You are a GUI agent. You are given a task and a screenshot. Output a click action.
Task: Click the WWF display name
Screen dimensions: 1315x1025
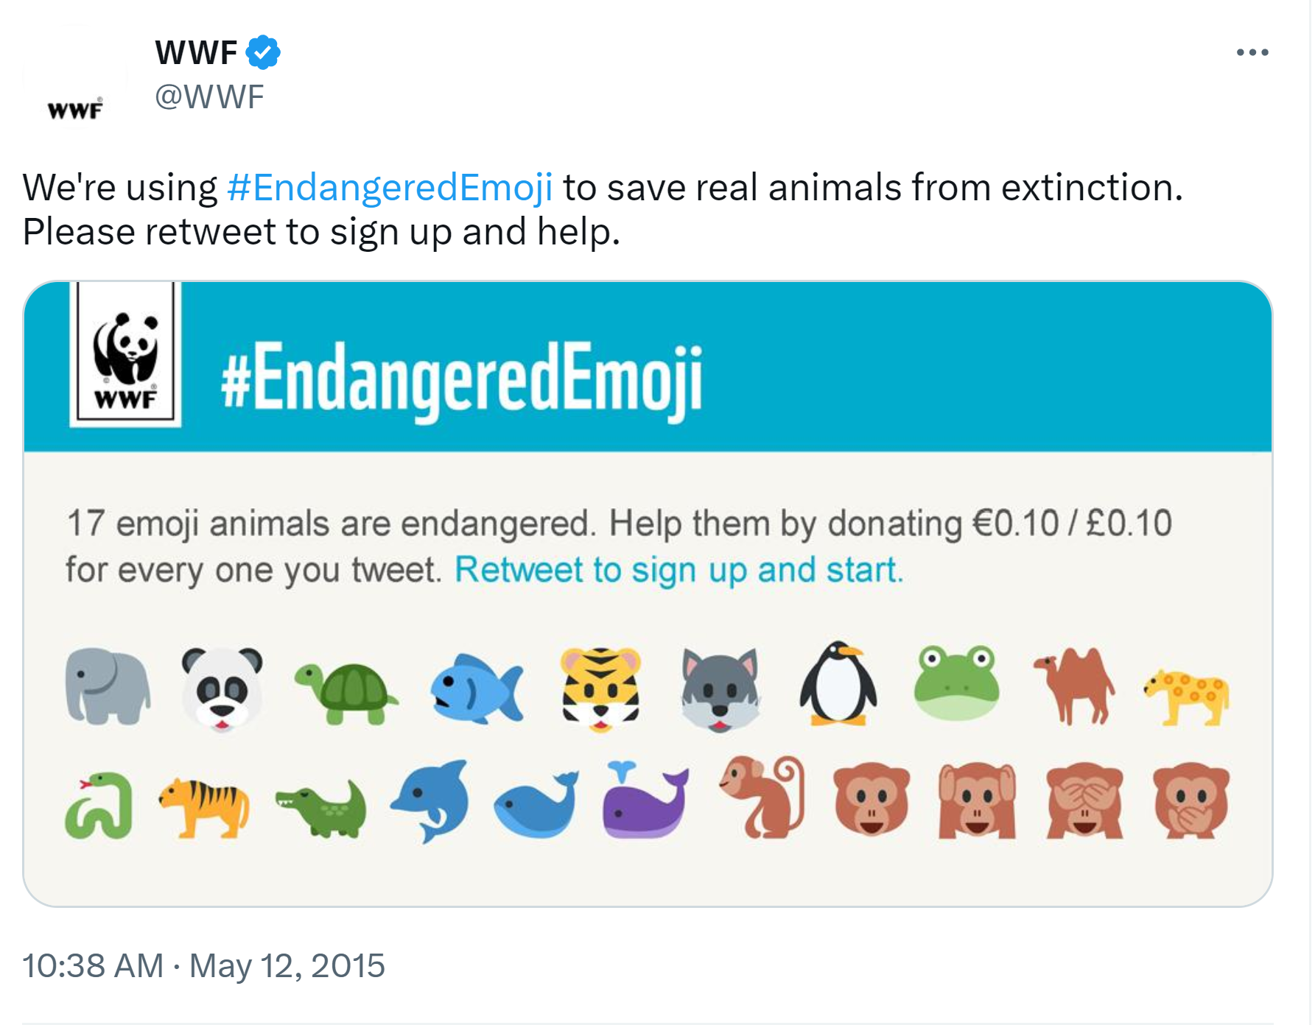(x=196, y=52)
